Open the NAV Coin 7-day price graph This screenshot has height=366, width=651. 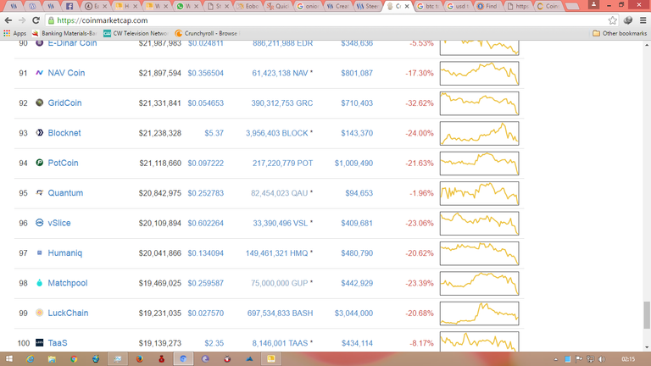click(x=479, y=73)
